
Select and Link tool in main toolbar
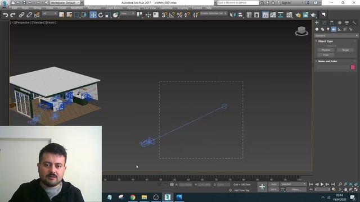click(21, 15)
